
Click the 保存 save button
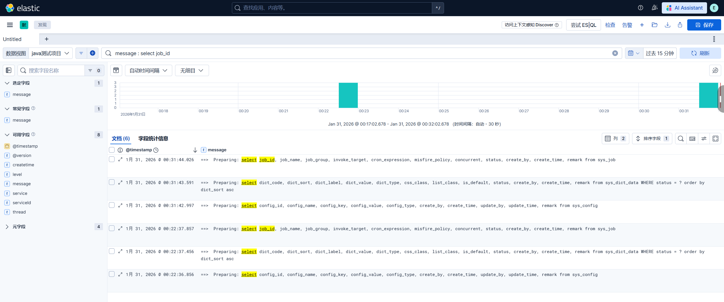(704, 25)
